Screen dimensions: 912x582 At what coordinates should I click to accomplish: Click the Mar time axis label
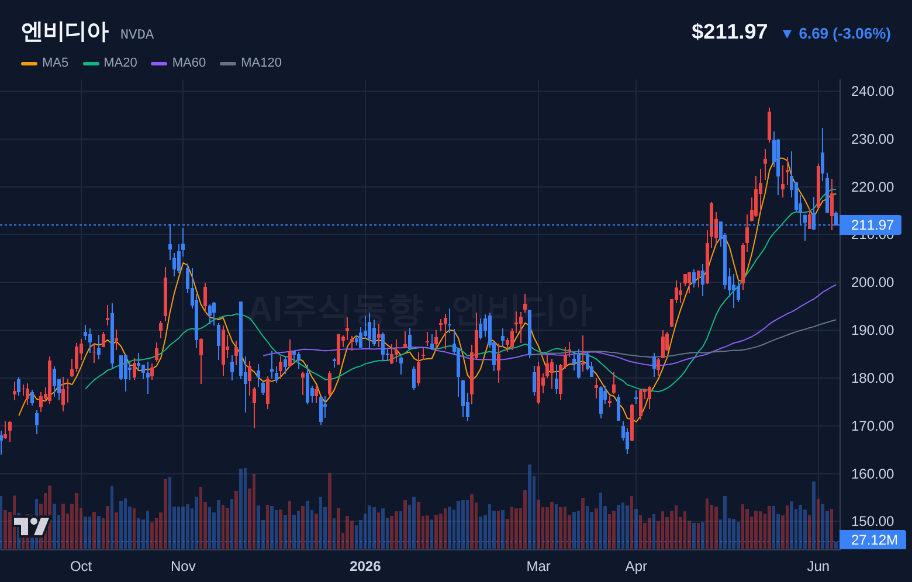pyautogui.click(x=538, y=566)
